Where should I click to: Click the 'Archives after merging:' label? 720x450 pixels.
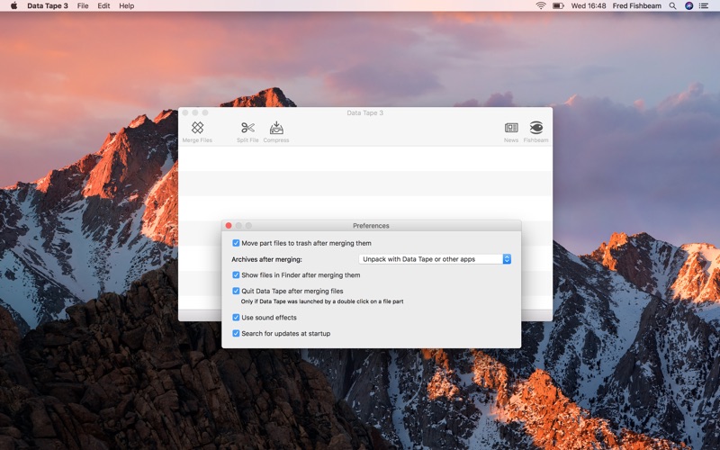[266, 259]
